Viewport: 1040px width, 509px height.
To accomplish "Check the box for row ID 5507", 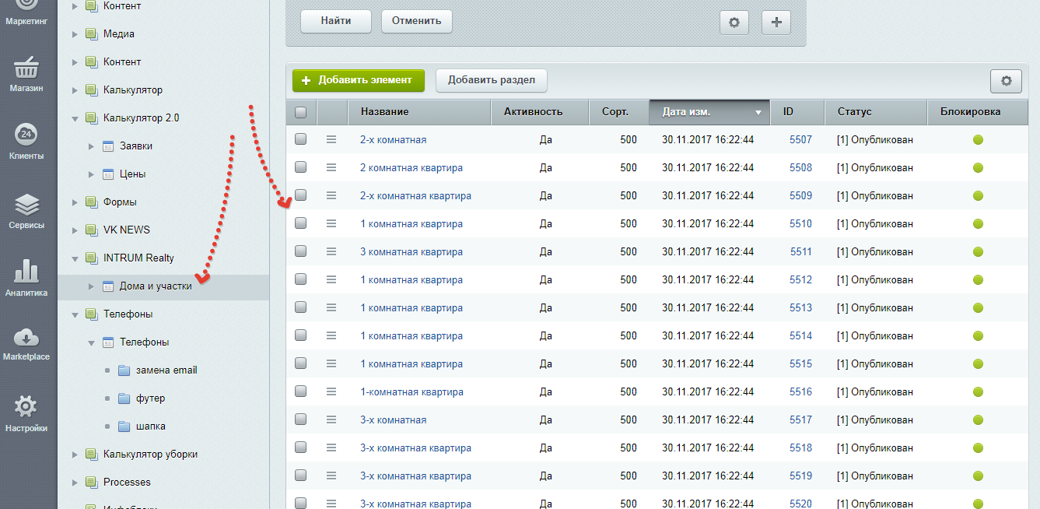I will (301, 140).
